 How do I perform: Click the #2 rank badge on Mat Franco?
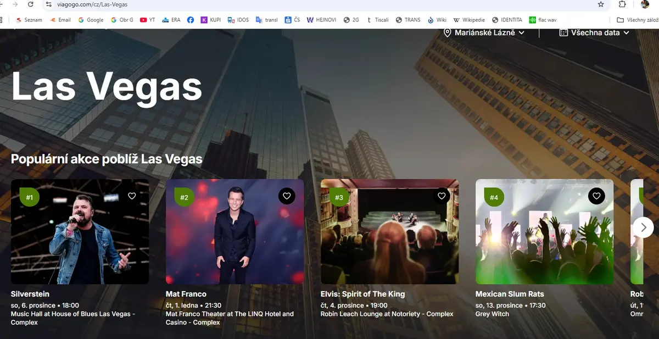tap(185, 197)
